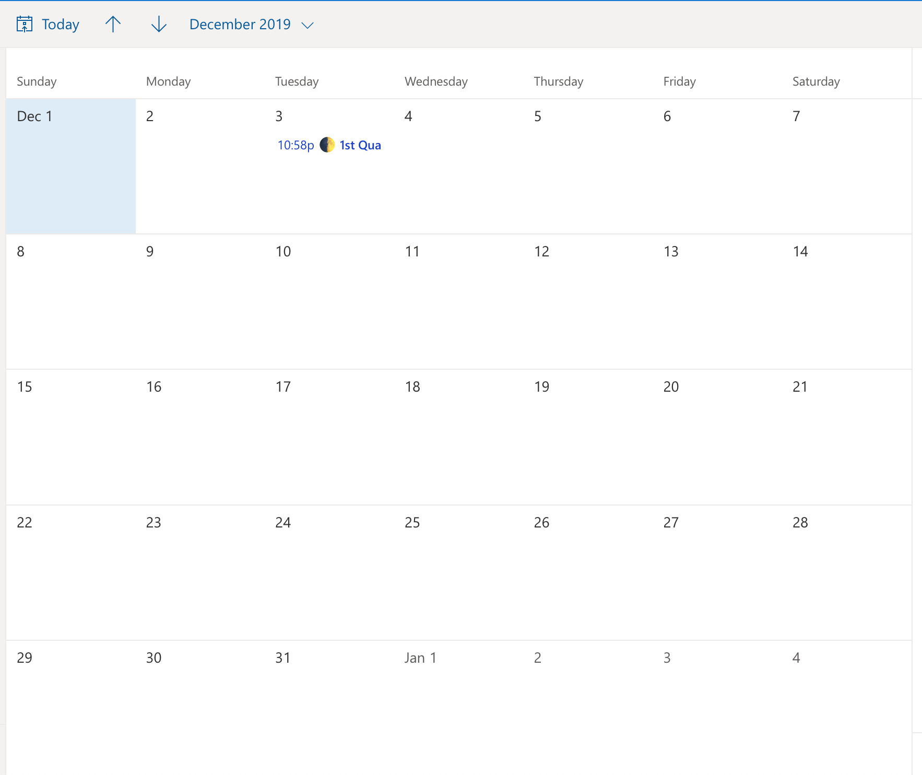Screen dimensions: 922x775
Task: Select the Jan 1 day cell
Action: point(459,708)
